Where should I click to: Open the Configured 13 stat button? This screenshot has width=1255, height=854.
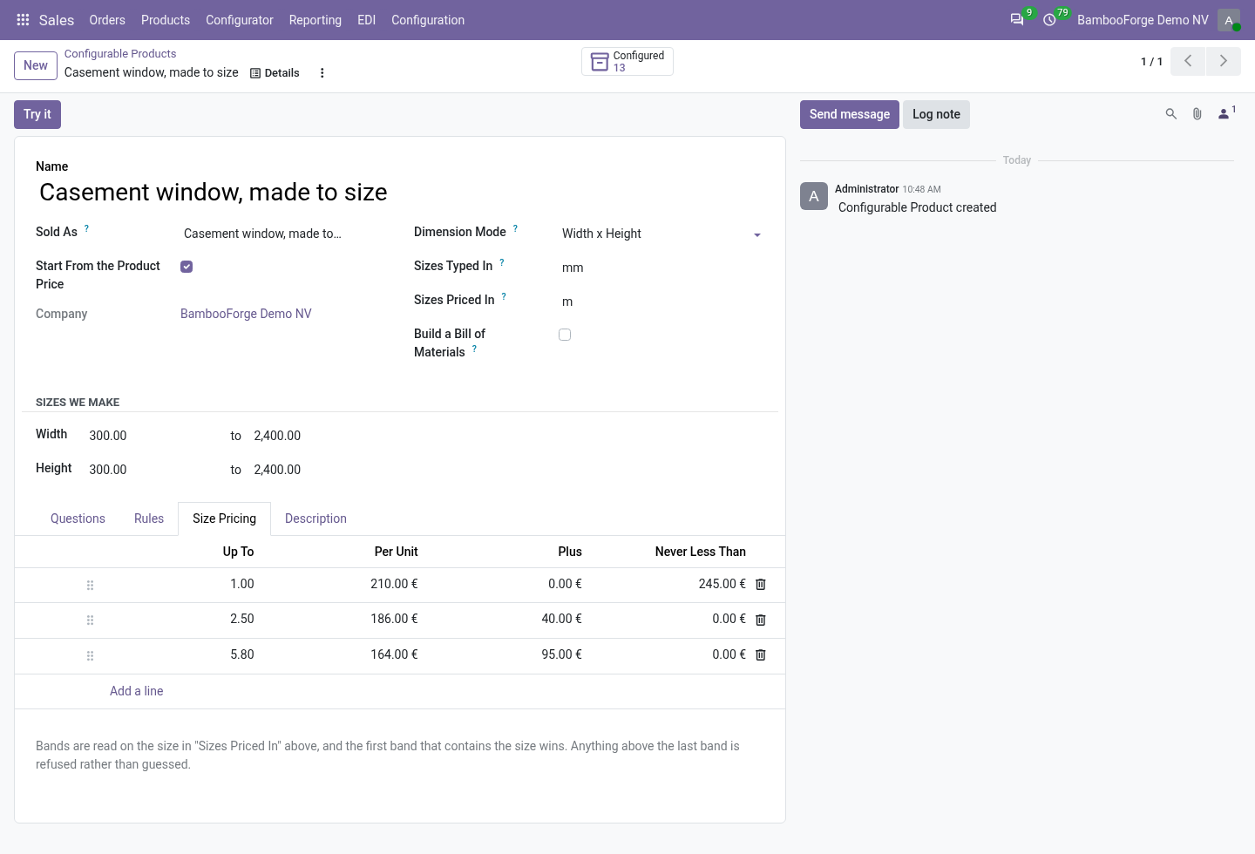627,61
